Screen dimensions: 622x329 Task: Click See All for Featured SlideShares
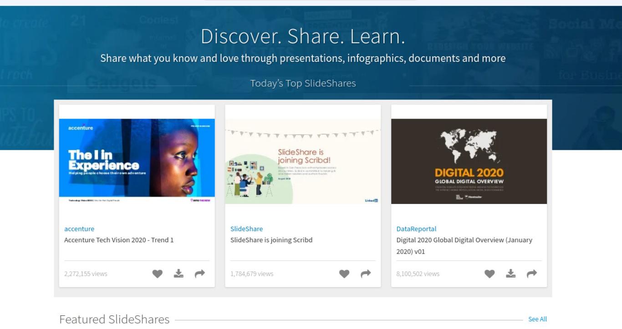pos(537,319)
